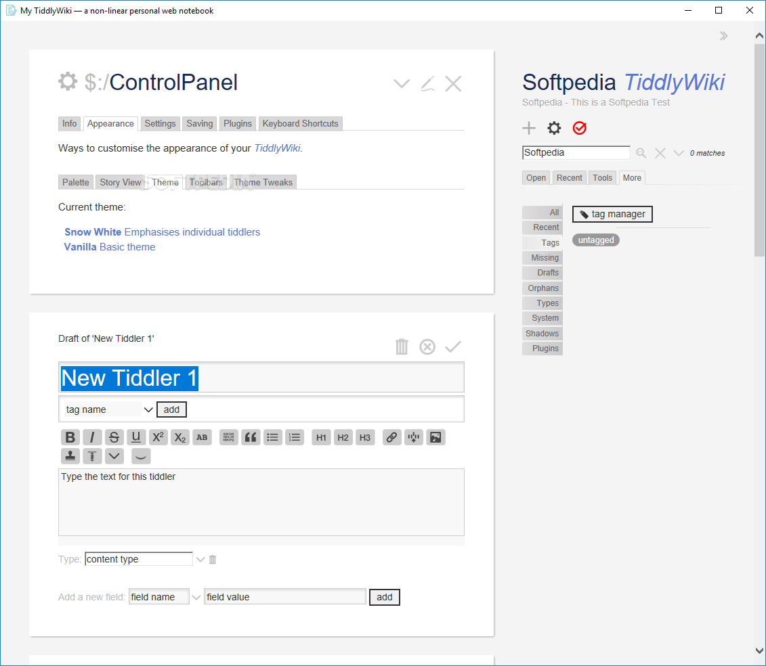This screenshot has width=766, height=666.
Task: Insert numbered list
Action: [x=295, y=437]
